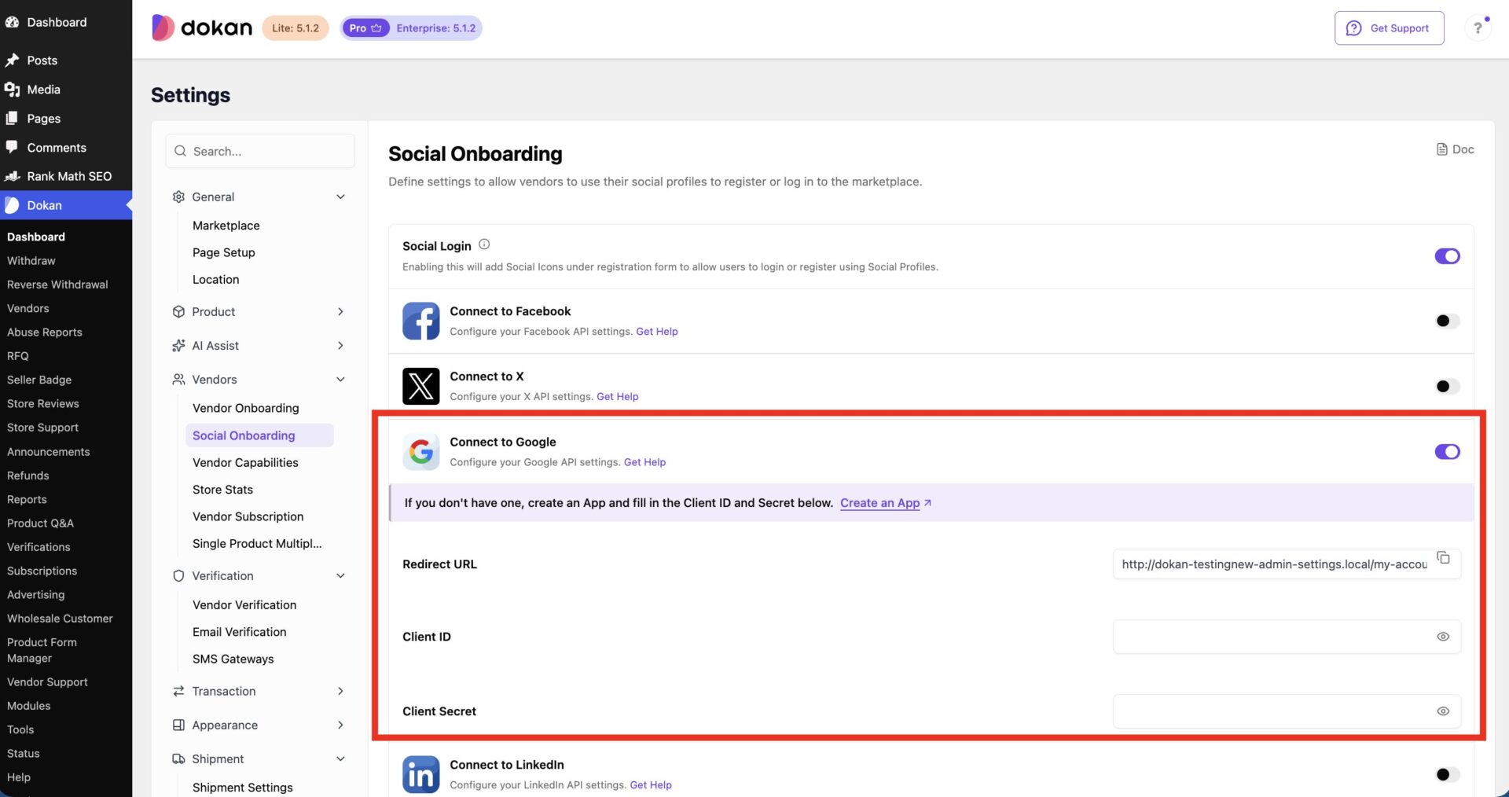
Task: Click the Social Login info icon
Action: (484, 244)
